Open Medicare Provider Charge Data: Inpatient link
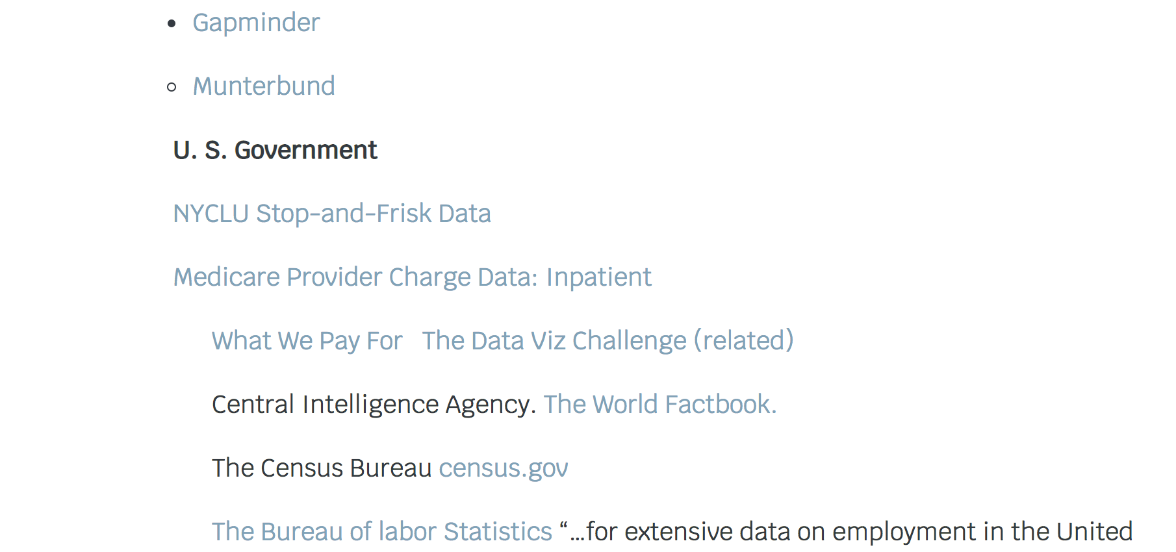This screenshot has width=1176, height=552. click(412, 277)
